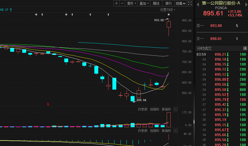This screenshot has width=248, height=146.
Task: Open the 详 details for 分时成交
Action: point(245,49)
